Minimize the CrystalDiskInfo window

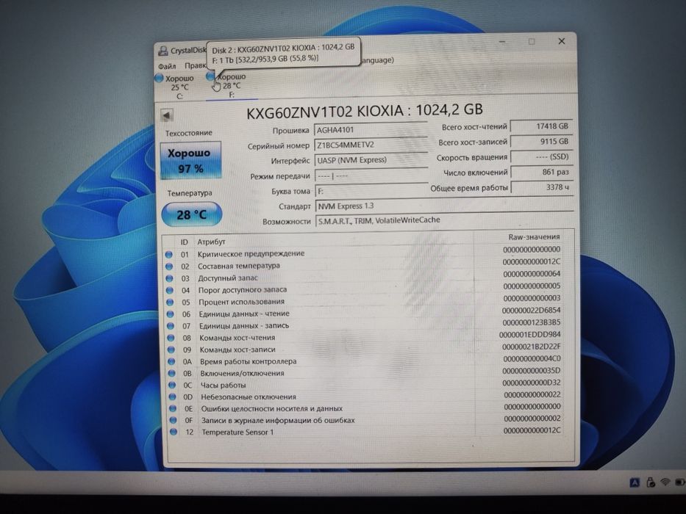click(503, 42)
